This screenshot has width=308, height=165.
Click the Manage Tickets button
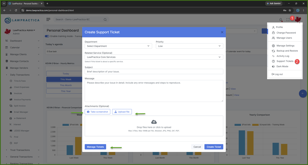click(x=95, y=147)
